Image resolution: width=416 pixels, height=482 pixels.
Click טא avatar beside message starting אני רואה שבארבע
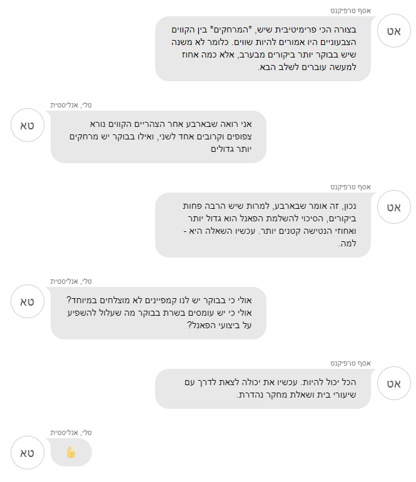click(27, 124)
